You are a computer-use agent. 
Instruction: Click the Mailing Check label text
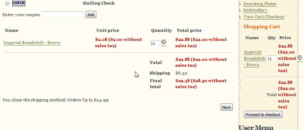tap(99, 3)
